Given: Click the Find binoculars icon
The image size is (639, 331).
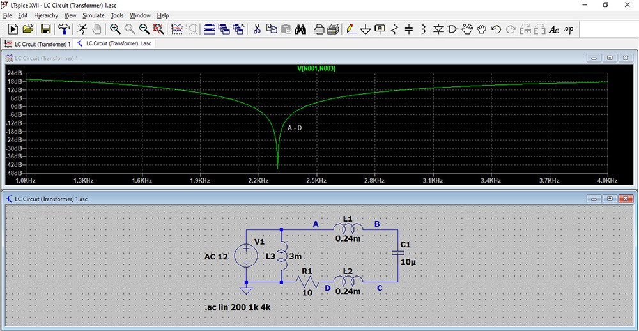Looking at the screenshot, I should (x=300, y=29).
